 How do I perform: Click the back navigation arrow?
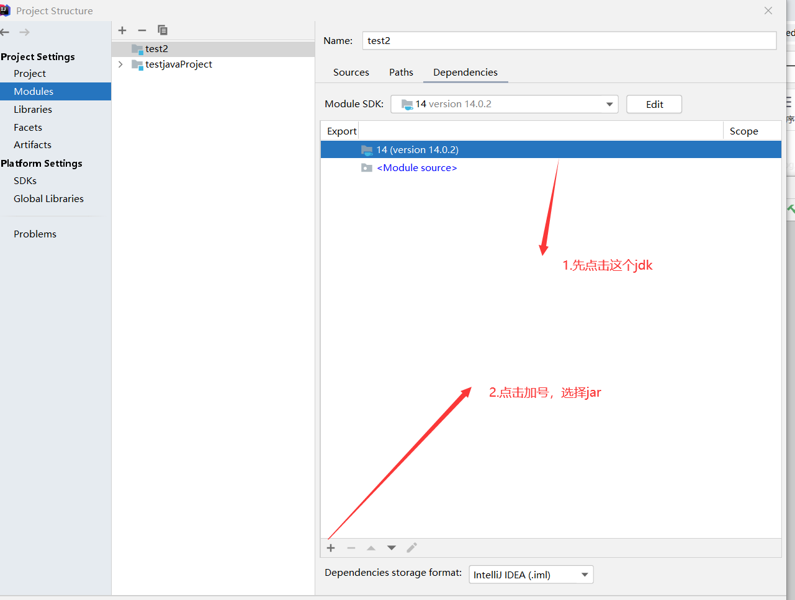5,32
